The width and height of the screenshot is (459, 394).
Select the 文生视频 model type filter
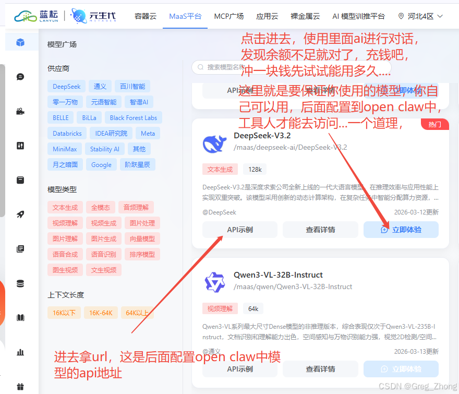104,270
